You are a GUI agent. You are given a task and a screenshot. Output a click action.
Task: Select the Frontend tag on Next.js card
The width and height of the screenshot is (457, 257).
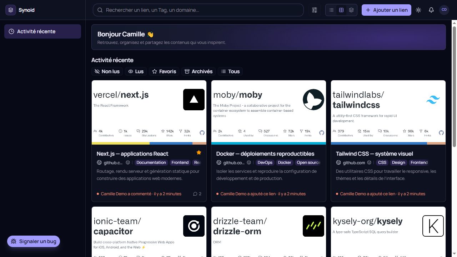pyautogui.click(x=180, y=162)
